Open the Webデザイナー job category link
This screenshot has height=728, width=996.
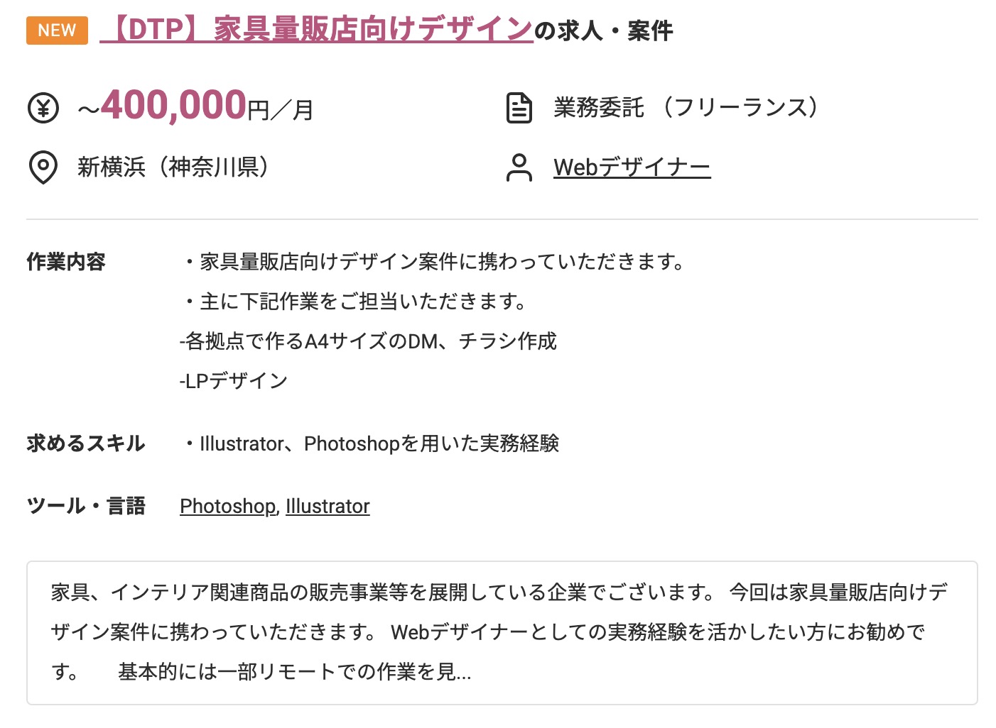pos(632,167)
